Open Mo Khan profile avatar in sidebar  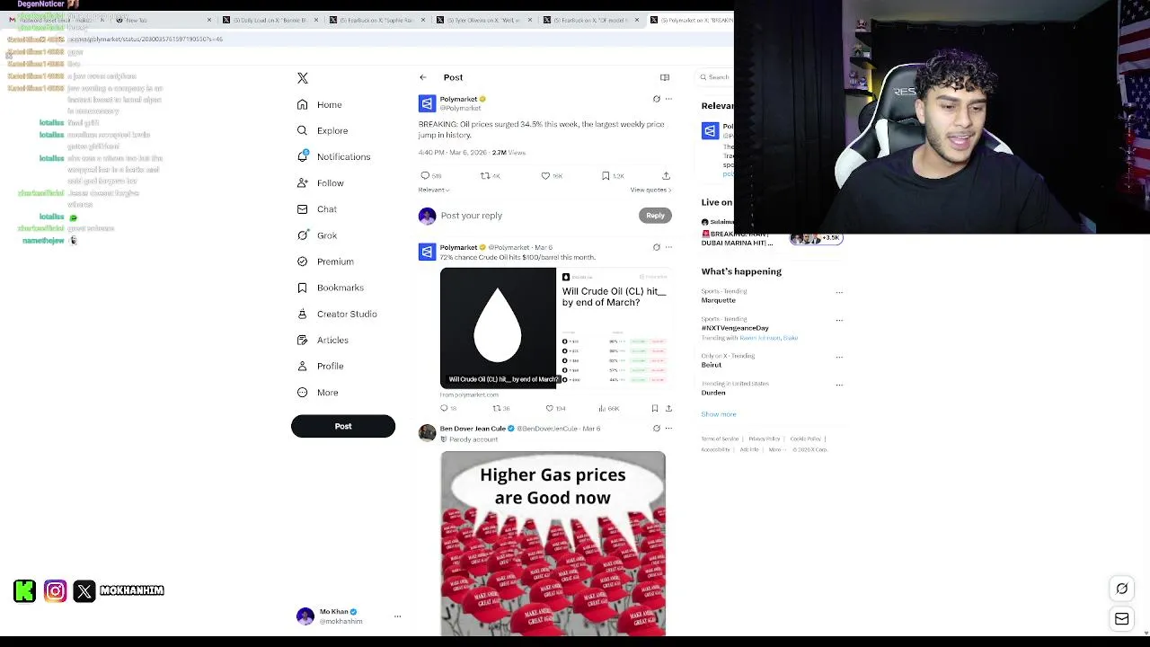click(305, 616)
